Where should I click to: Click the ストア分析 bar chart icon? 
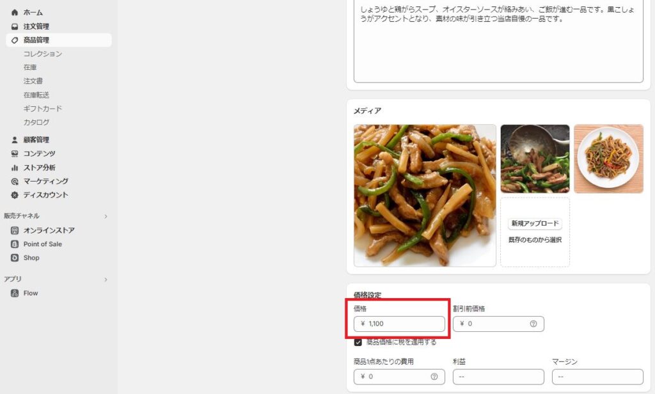pos(15,168)
